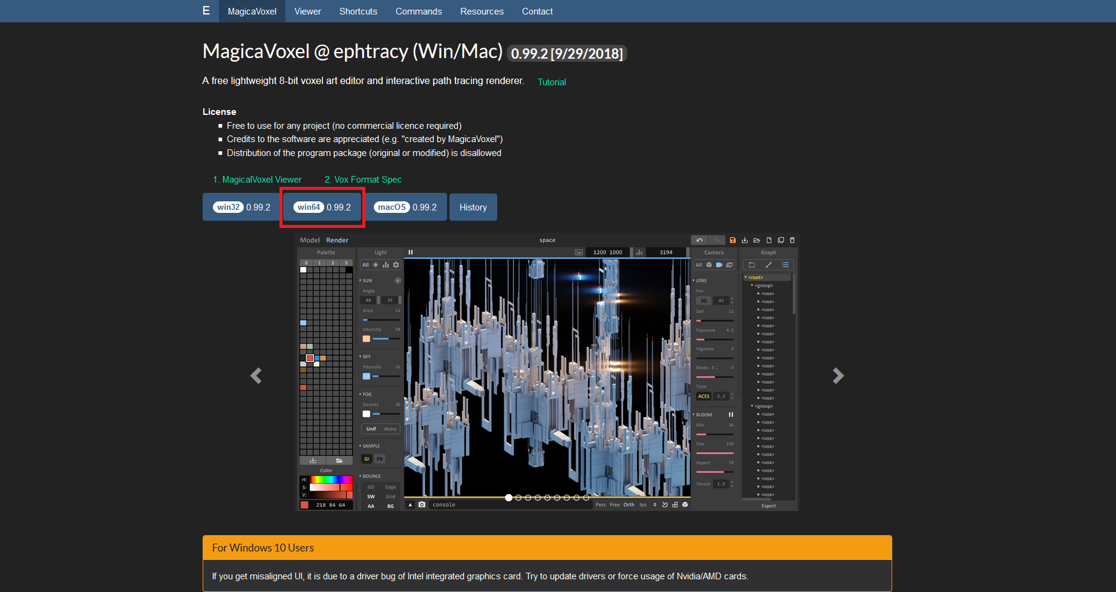Open the MagicaVoxel navbar tab

(252, 11)
